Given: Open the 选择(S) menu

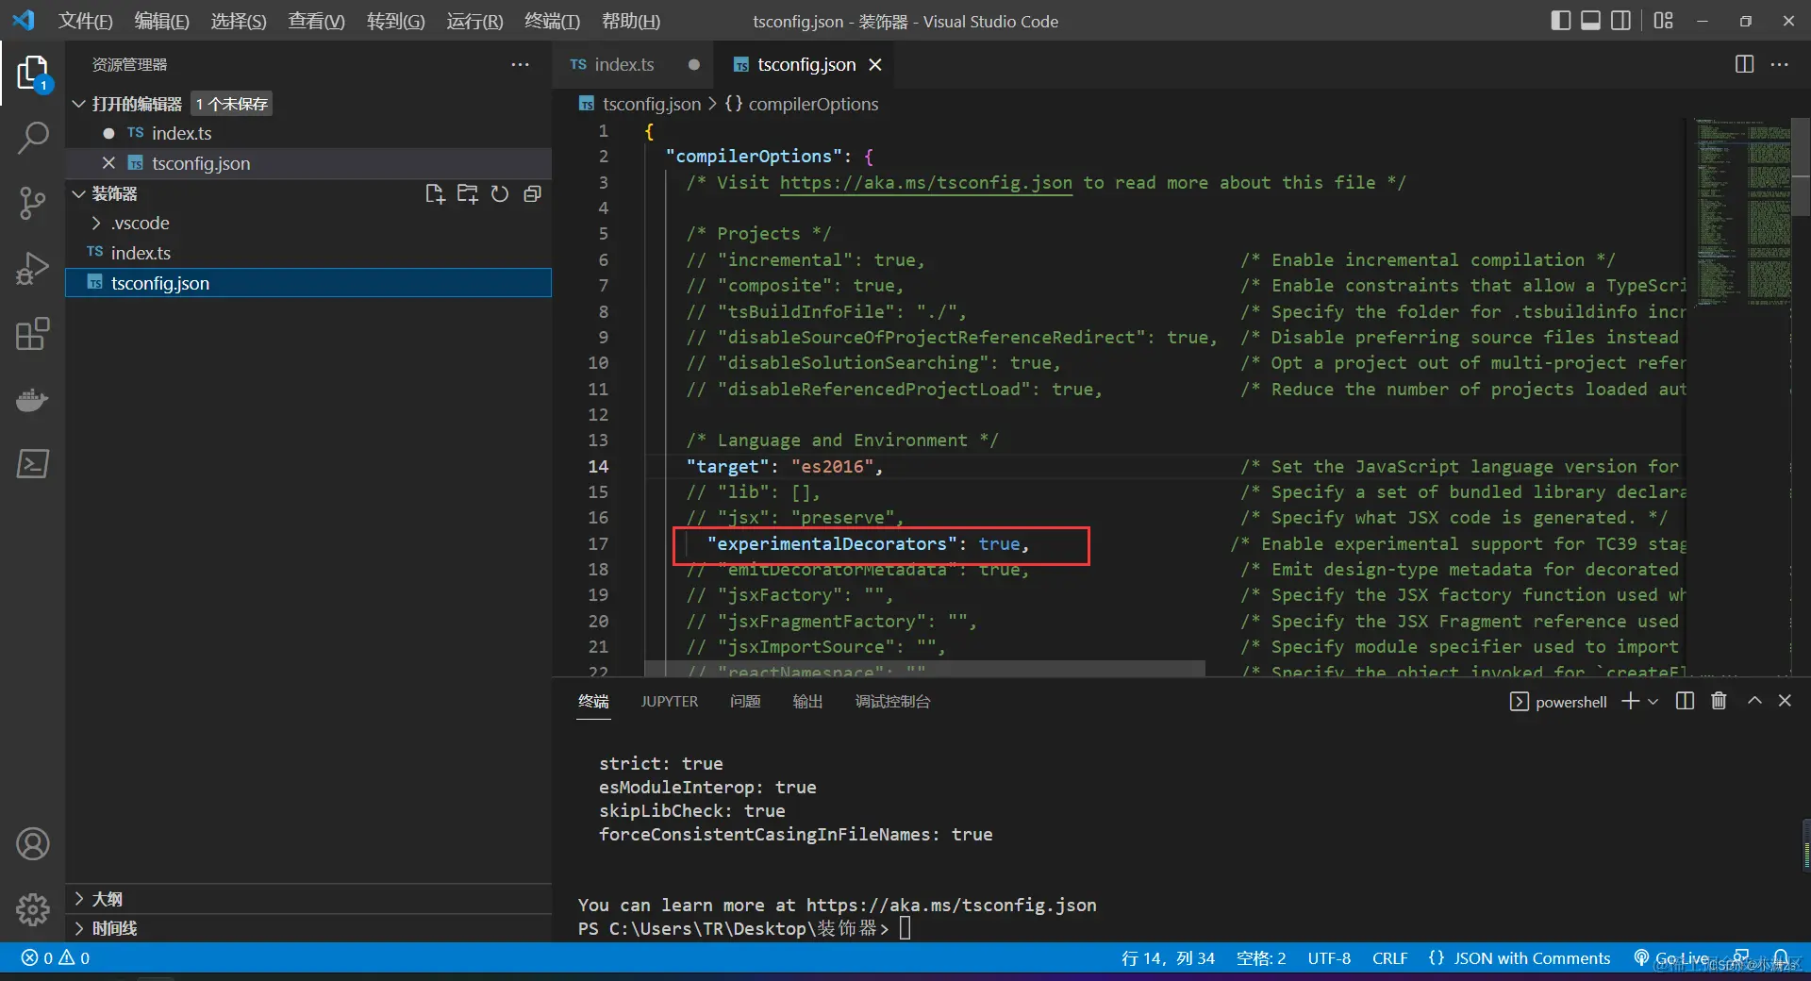Looking at the screenshot, I should tap(238, 21).
